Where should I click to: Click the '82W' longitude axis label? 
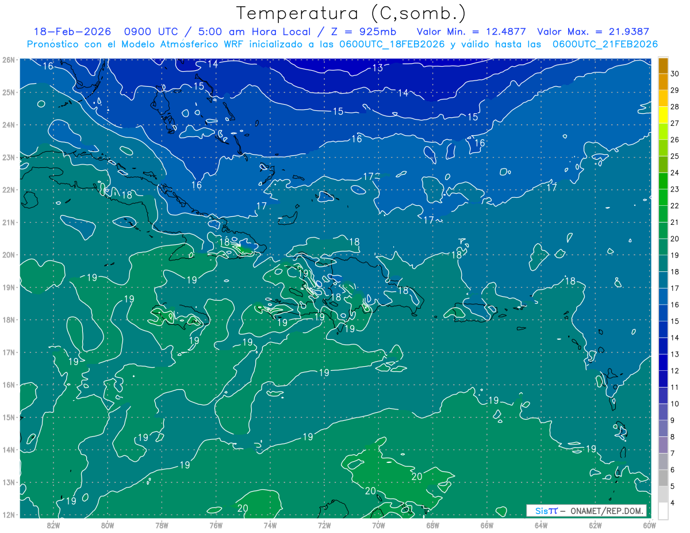(x=53, y=525)
